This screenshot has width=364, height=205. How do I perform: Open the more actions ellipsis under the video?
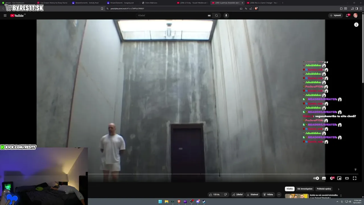(x=279, y=194)
